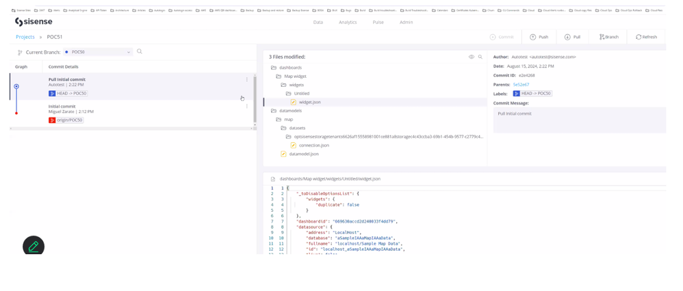
Task: Select the HEAD commit node in graph
Action: pos(16,87)
